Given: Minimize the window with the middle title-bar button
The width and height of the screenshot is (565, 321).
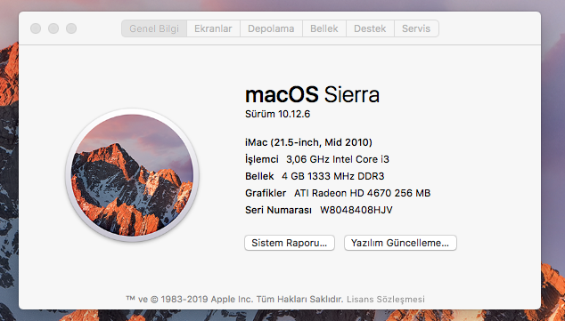Looking at the screenshot, I should coord(53,28).
